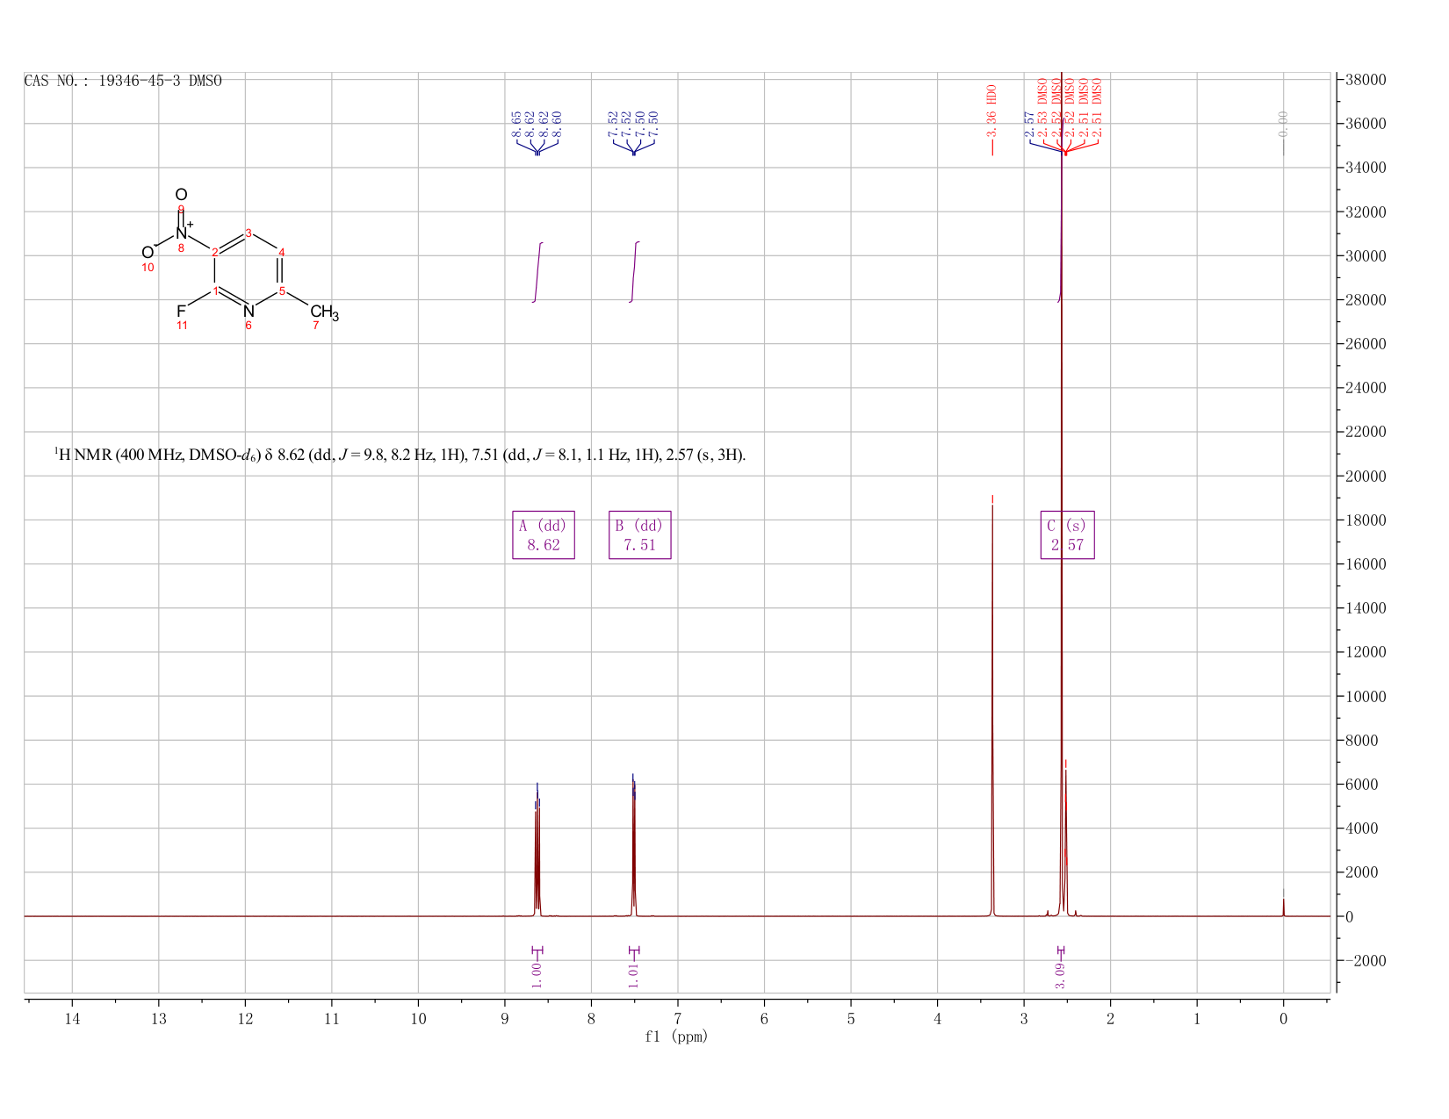Select the nitro group N+ atom
Image resolution: width=1449 pixels, height=1119 pixels.
(183, 233)
